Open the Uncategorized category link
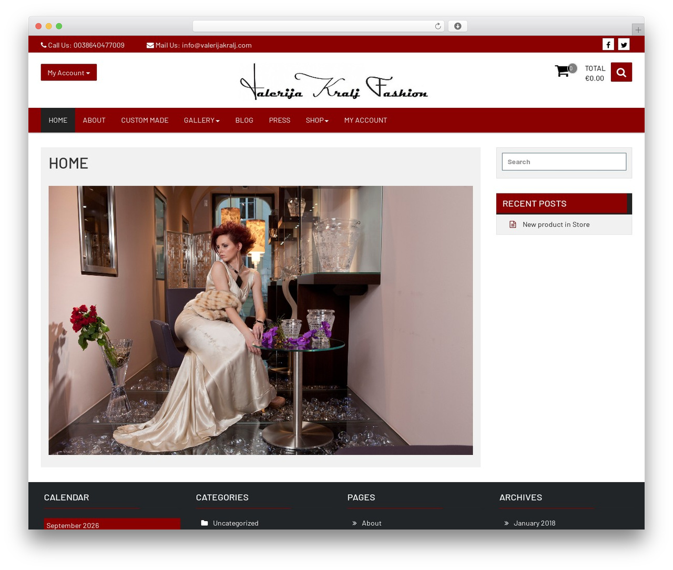 point(236,523)
